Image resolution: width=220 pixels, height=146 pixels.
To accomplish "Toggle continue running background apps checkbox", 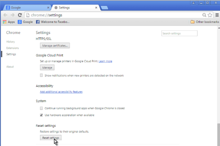I will coord(42,108).
